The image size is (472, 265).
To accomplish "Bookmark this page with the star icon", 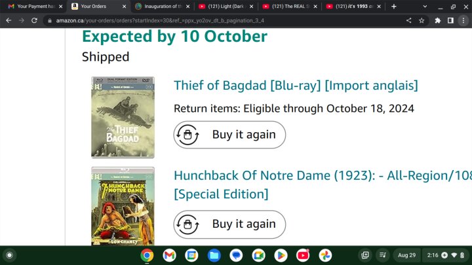I will 422,20.
